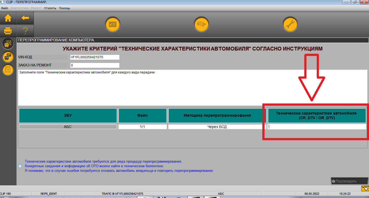Open the Ремонт menu
This screenshot has height=198, width=369.
tap(36, 8)
